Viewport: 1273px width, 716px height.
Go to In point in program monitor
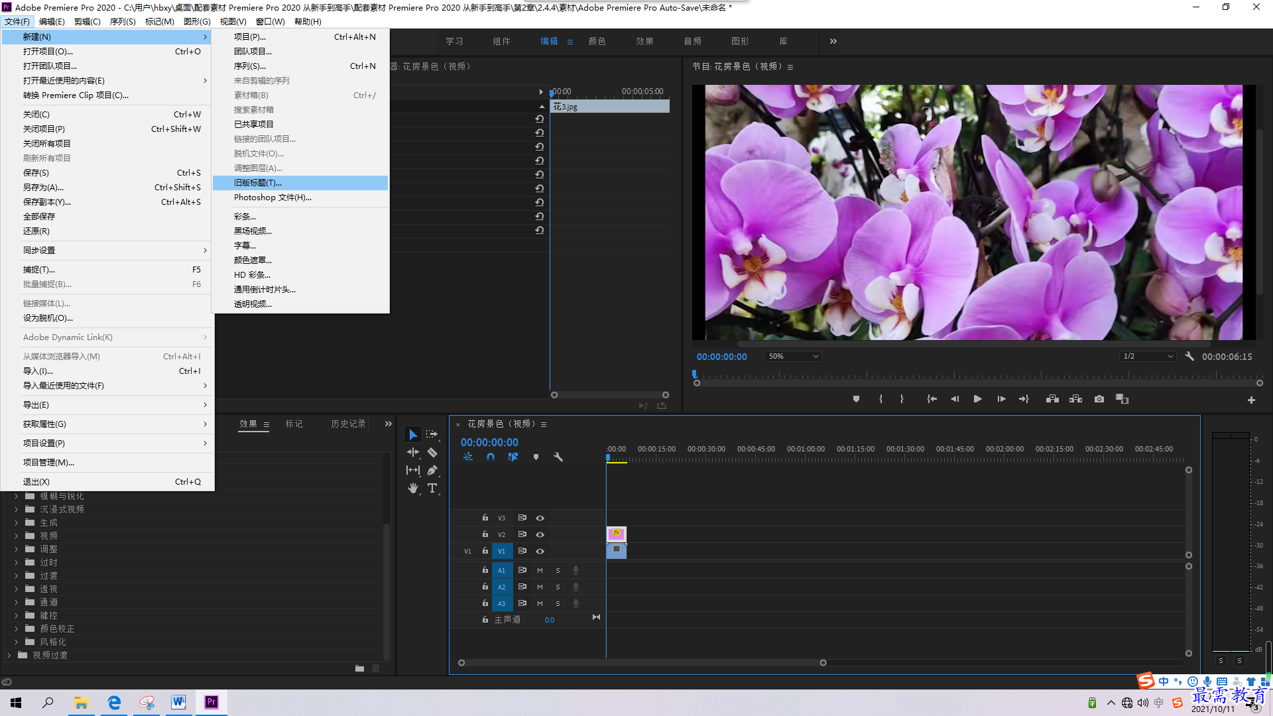click(x=932, y=399)
